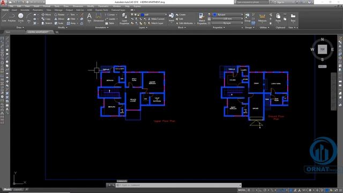Viewport: 343px width, 193px height.
Task: Select the Line tool
Action: 4,17
